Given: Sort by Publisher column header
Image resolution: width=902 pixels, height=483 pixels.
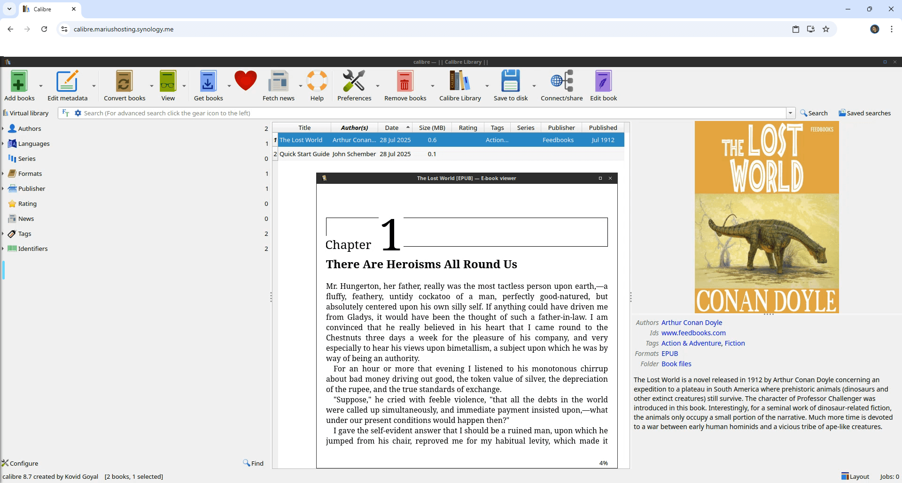Looking at the screenshot, I should tap(561, 128).
